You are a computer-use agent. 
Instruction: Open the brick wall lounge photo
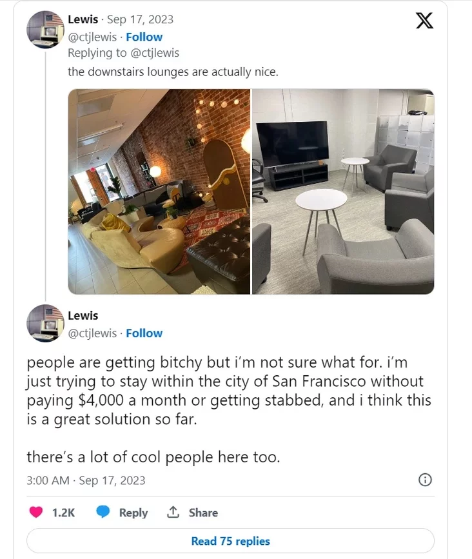pyautogui.click(x=159, y=191)
